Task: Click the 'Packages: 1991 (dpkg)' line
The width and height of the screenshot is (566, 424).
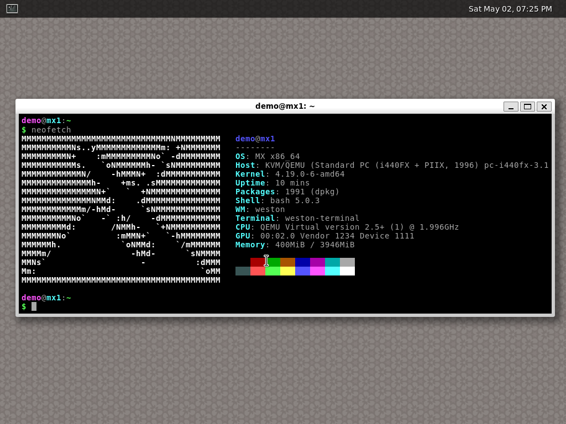Action: [x=287, y=192]
